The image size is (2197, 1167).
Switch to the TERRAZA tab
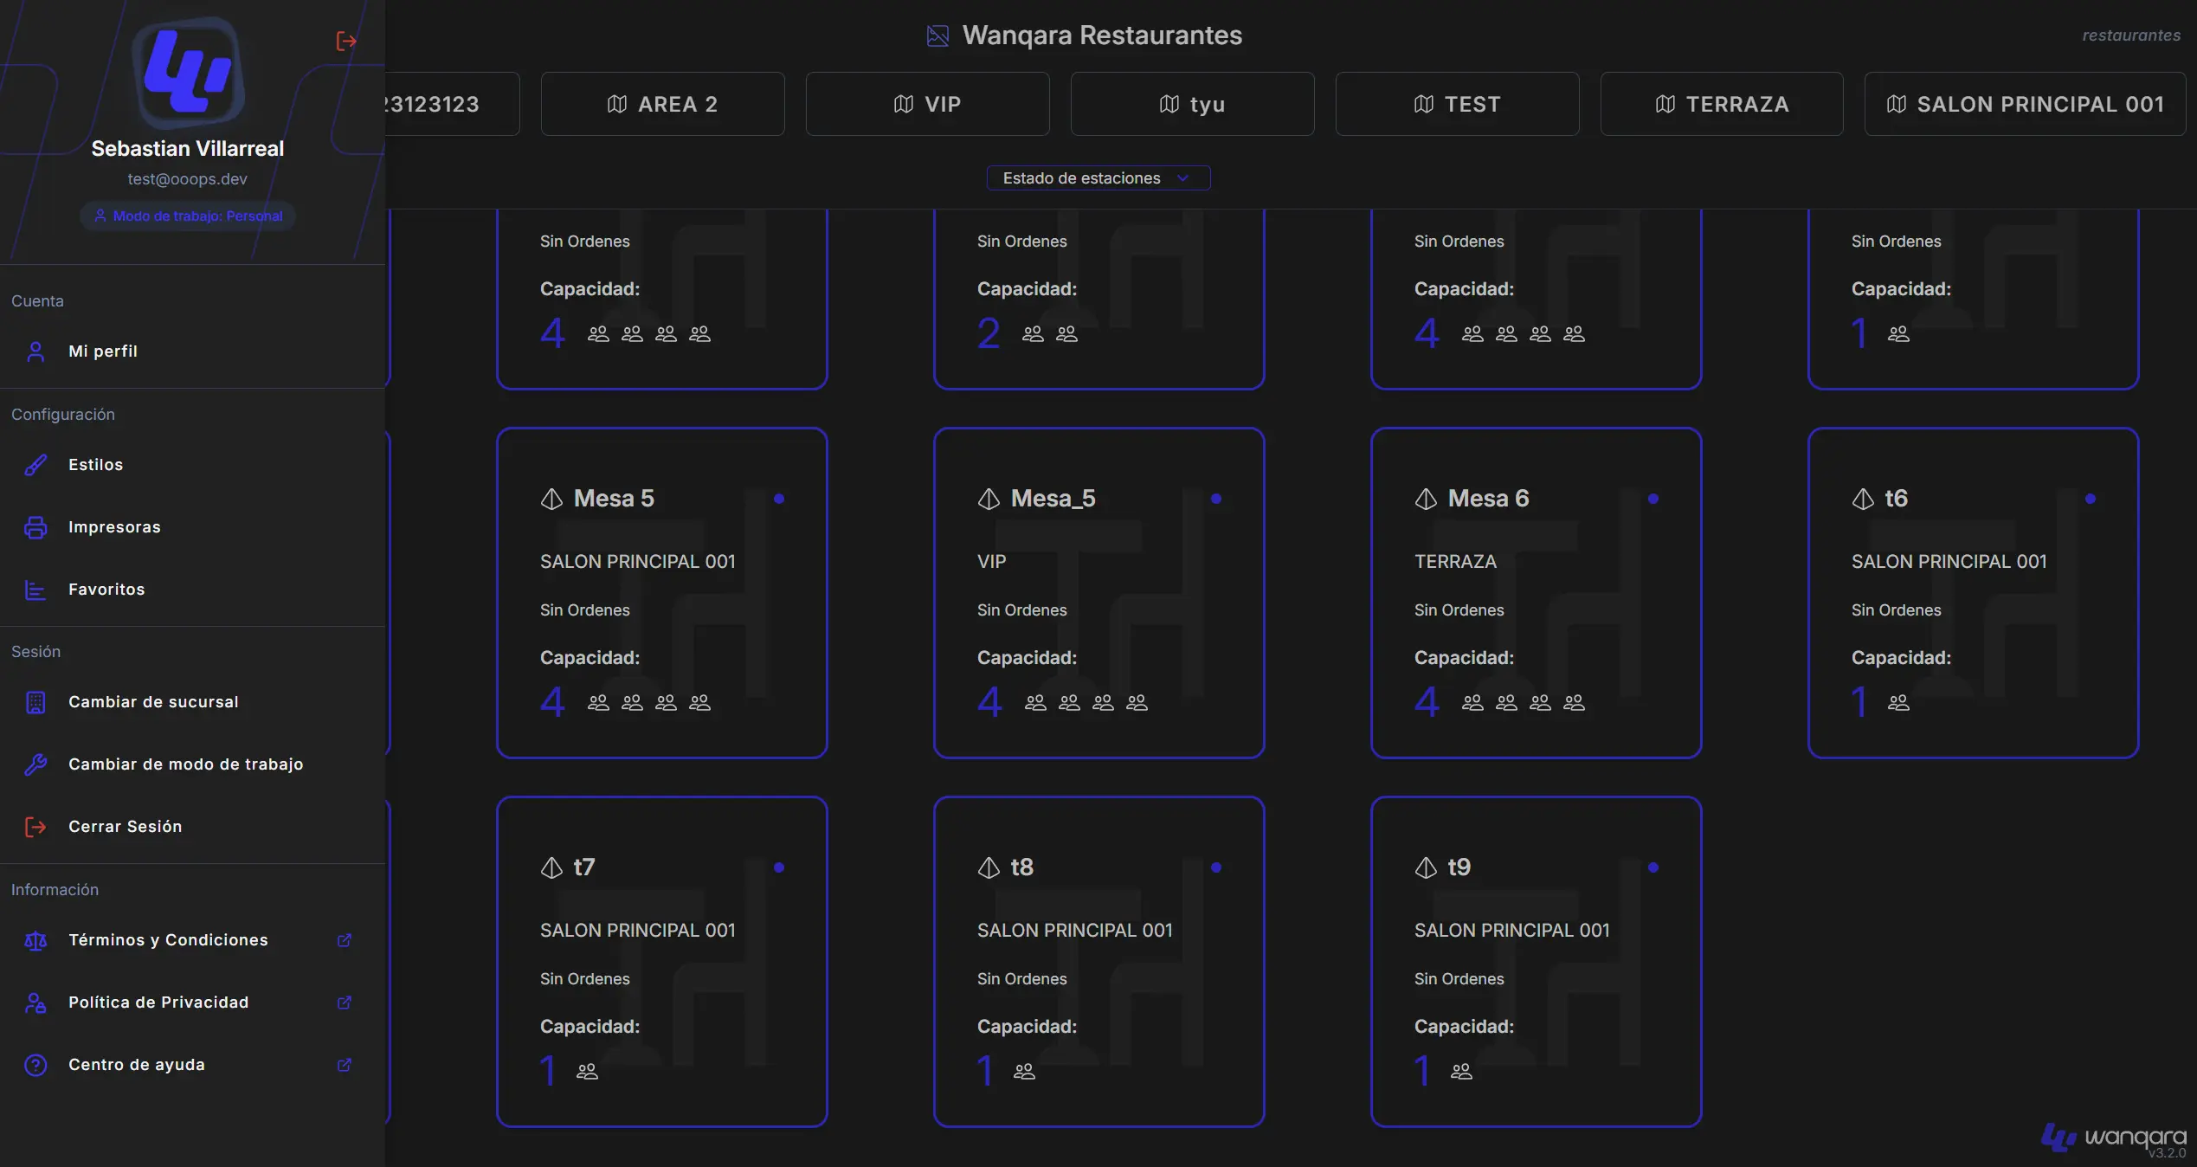1722,104
